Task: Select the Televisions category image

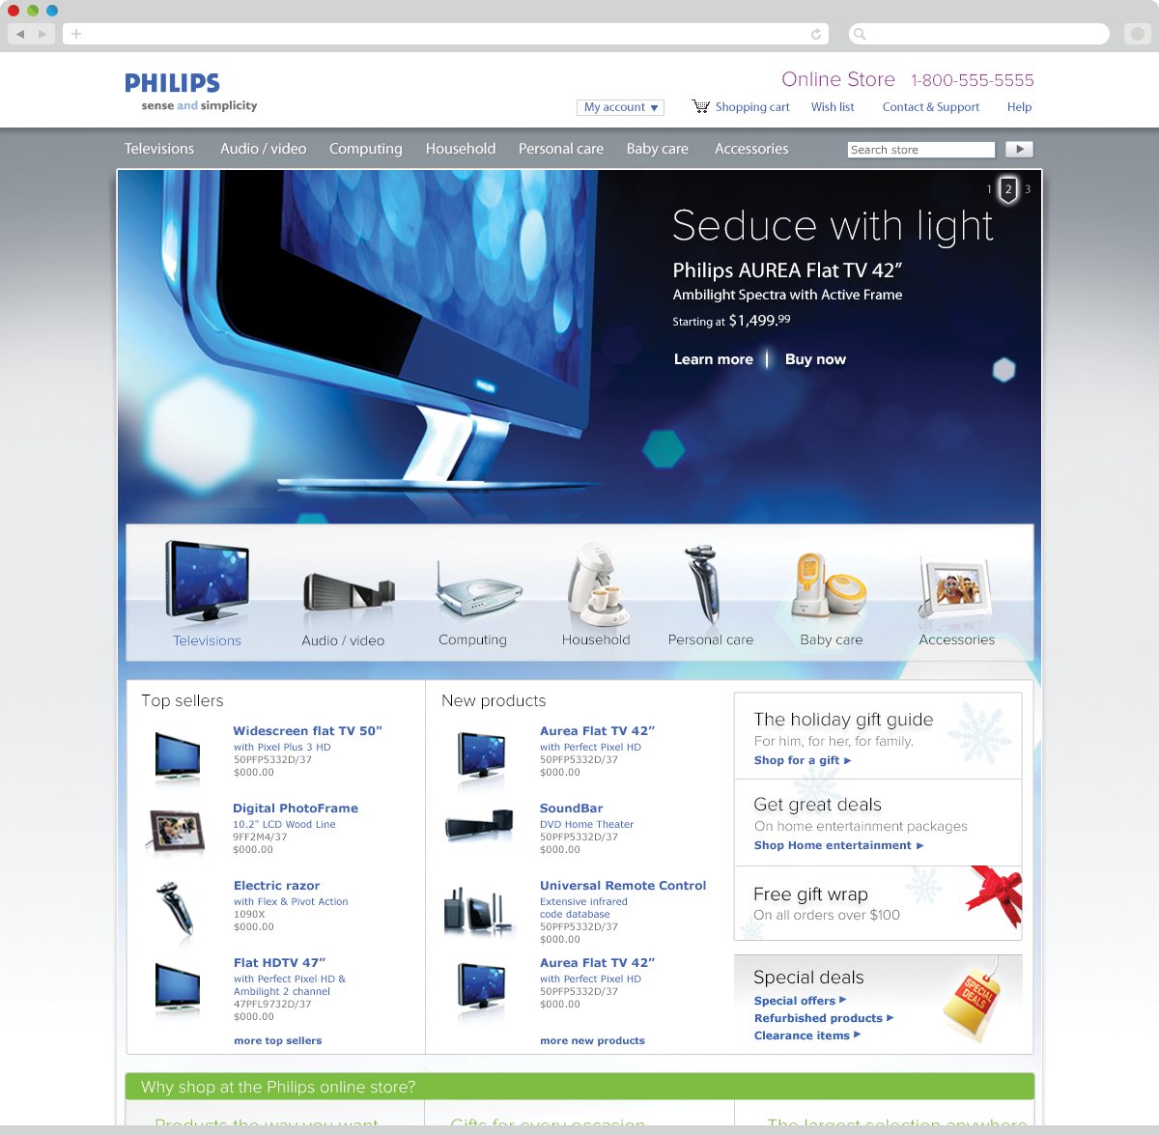Action: point(207,581)
